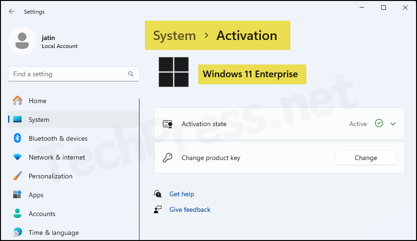Open Personalization settings

[x=73, y=176]
